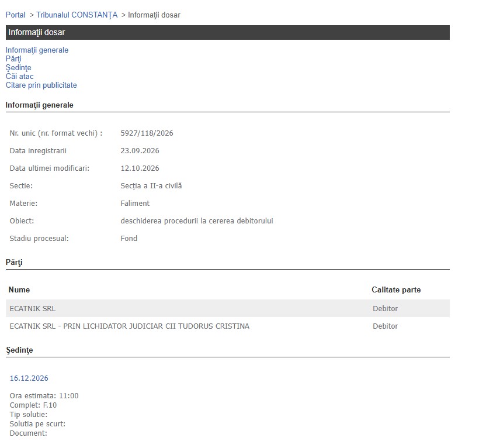Click the last modified date 12.10.2026
The image size is (493, 448).
point(140,168)
